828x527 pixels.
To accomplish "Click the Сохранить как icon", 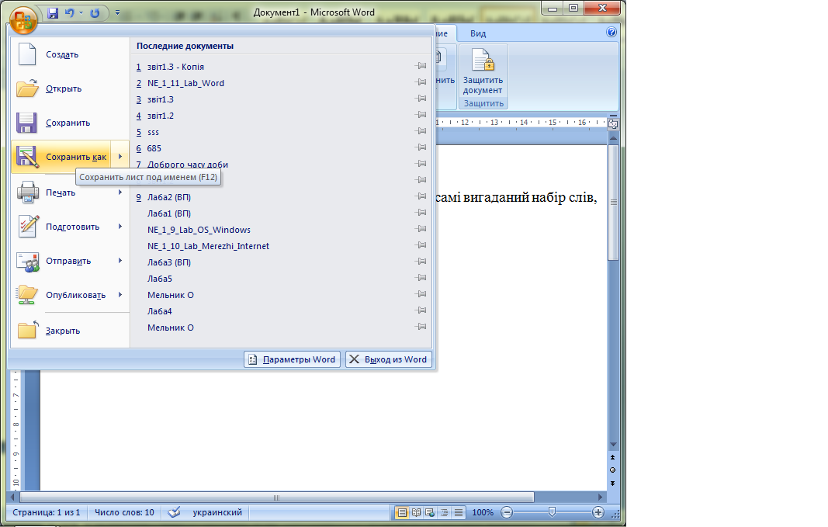I will tap(27, 157).
